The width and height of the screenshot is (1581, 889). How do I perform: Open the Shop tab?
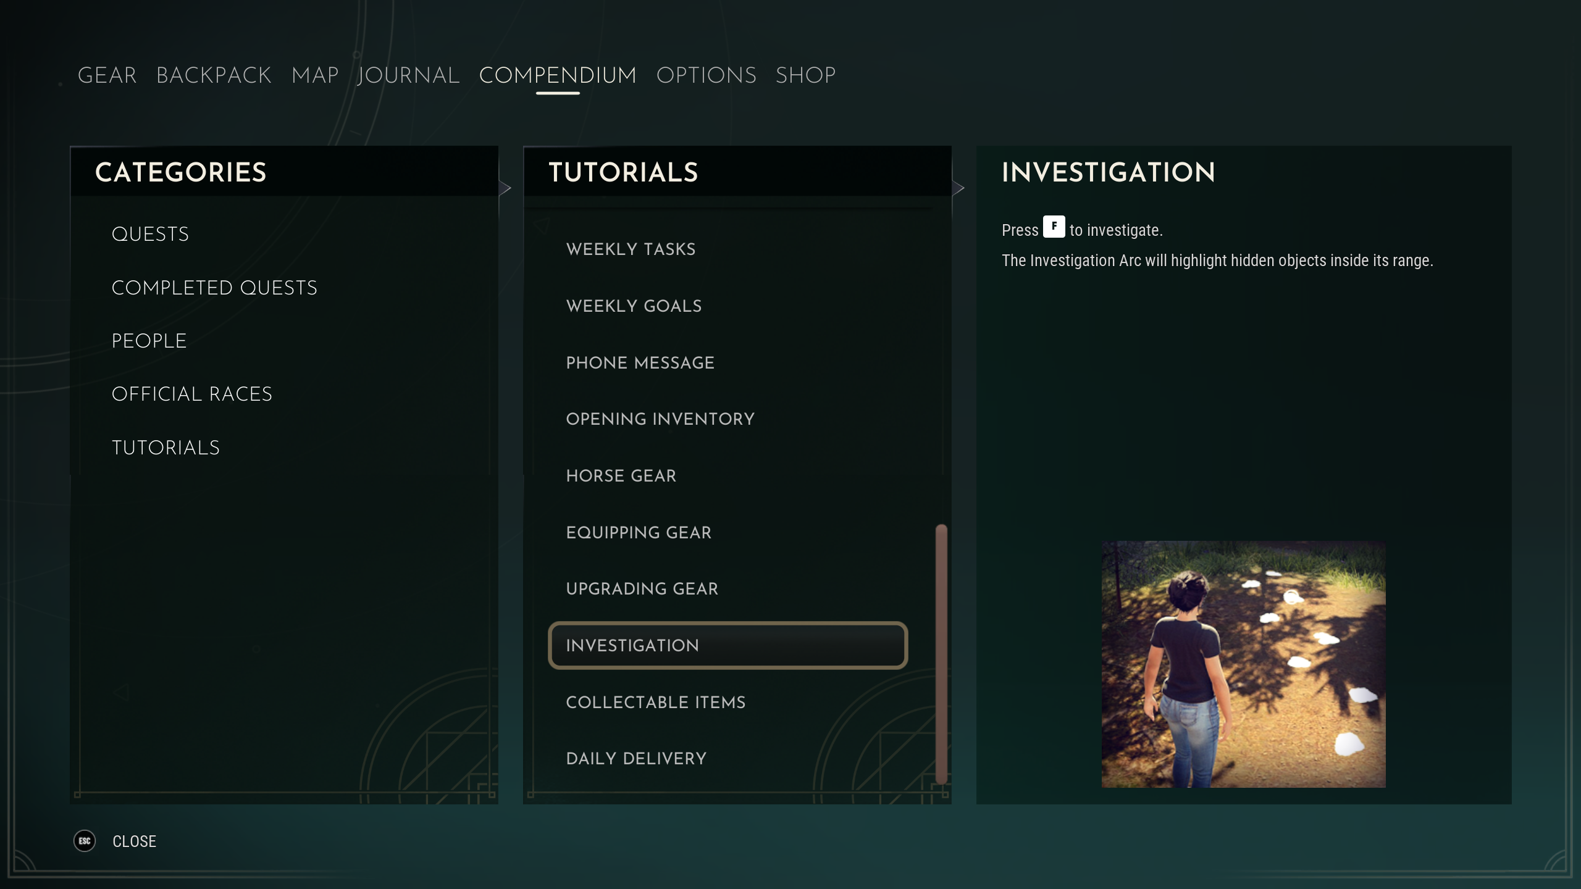click(805, 75)
